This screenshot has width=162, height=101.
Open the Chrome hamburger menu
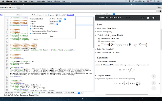(160, 11)
